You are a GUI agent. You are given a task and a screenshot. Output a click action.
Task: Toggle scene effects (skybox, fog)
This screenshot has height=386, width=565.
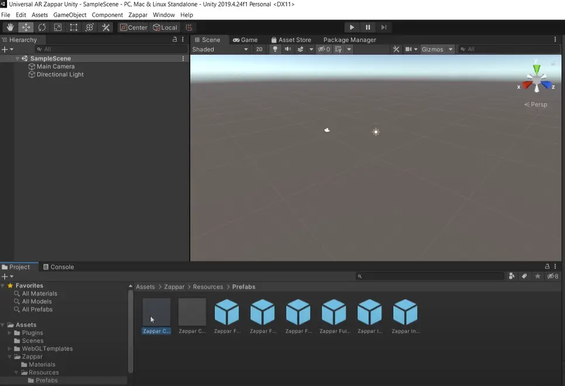pyautogui.click(x=300, y=49)
